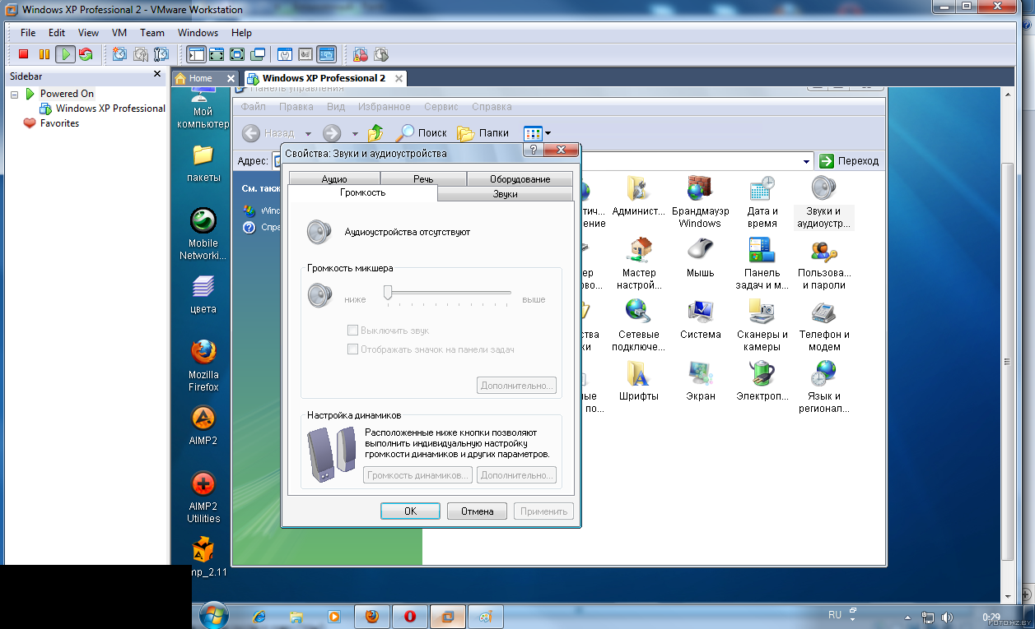Click the Console view toolbar icon
Image resolution: width=1035 pixels, height=629 pixels.
327,54
